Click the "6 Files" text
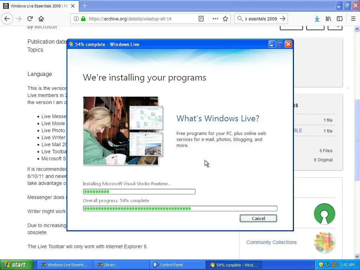The height and width of the screenshot is (270, 360). pyautogui.click(x=326, y=150)
